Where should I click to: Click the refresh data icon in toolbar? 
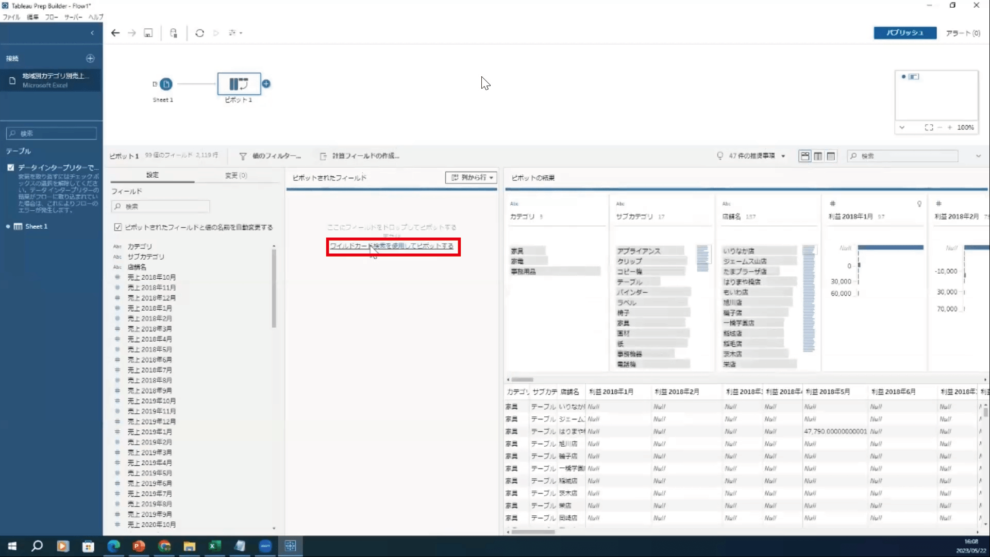(199, 33)
